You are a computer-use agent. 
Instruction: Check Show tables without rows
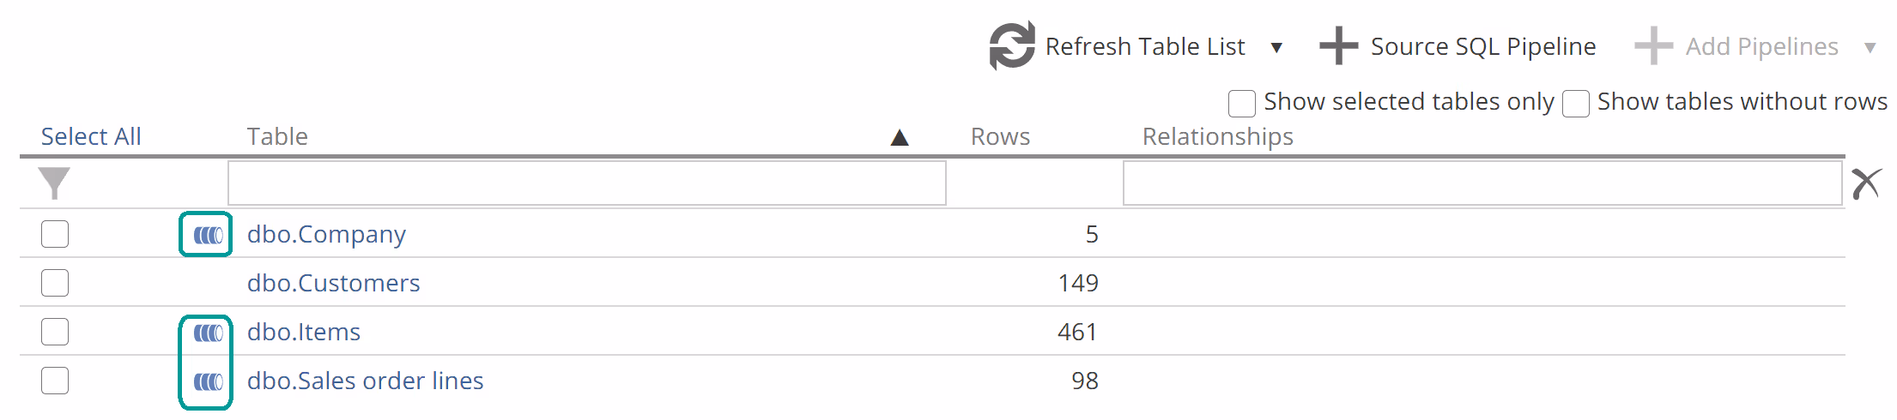(1575, 103)
